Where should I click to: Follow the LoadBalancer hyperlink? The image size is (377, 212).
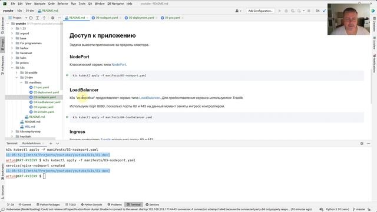150,98
